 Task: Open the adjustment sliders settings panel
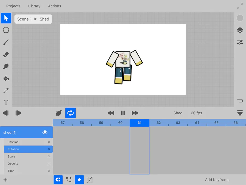pos(240,42)
